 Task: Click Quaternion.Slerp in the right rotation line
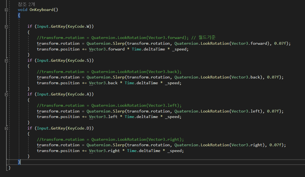pos(105,145)
